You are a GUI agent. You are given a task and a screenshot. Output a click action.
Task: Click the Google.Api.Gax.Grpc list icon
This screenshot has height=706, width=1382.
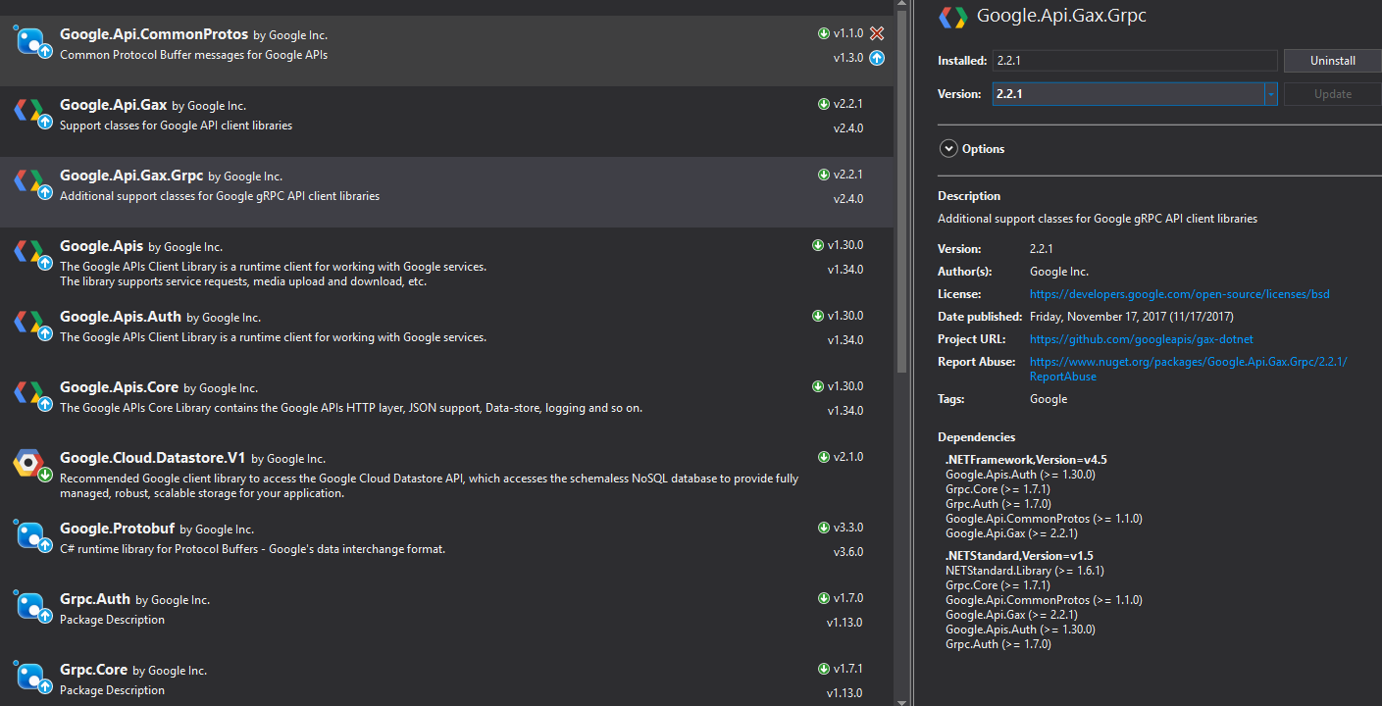point(32,183)
